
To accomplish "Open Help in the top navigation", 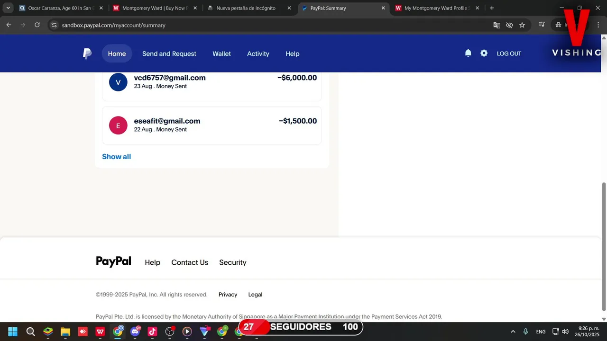I will [292, 54].
